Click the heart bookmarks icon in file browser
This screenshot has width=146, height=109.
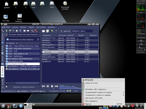[36, 31]
